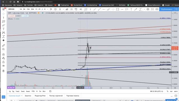Image resolution: width=179 pixels, height=101 pixels.
Task: Select the Fibonacci retracement tool in left sidebar
Action: tap(4, 21)
